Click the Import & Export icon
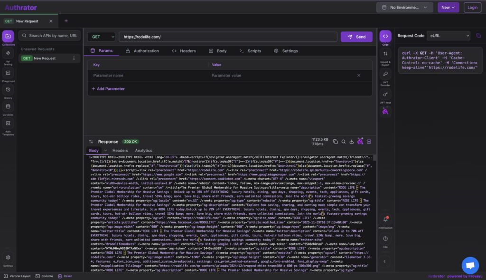486x280 pixels. pos(385,55)
